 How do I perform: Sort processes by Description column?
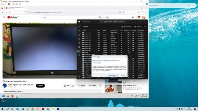[x=141, y=31]
